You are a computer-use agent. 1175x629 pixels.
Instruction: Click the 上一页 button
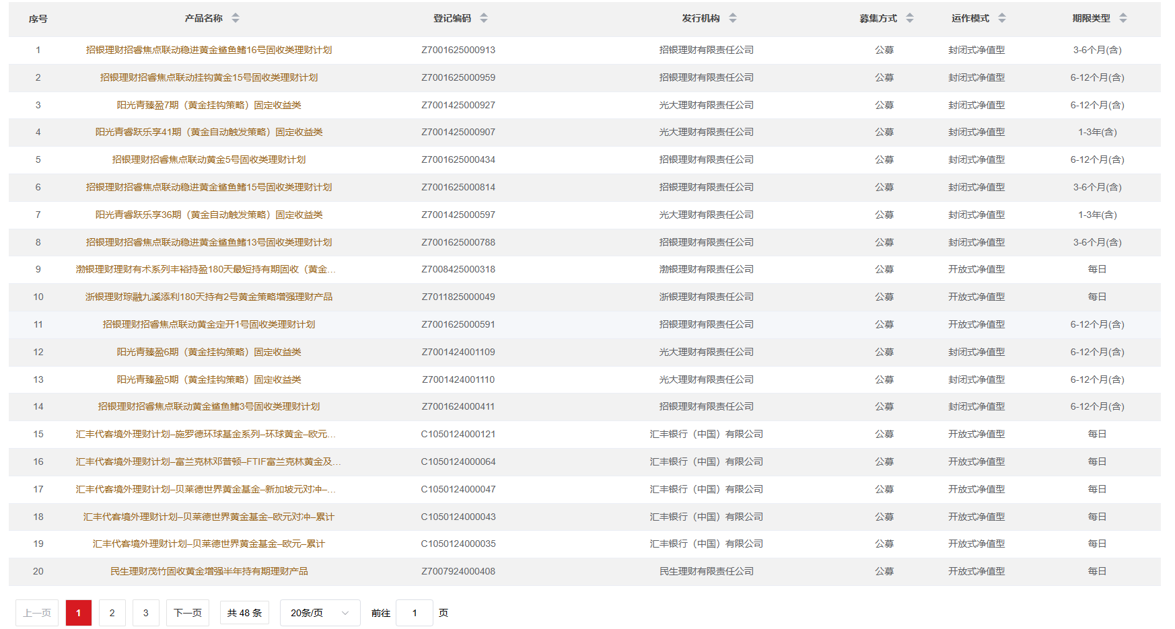coord(37,613)
